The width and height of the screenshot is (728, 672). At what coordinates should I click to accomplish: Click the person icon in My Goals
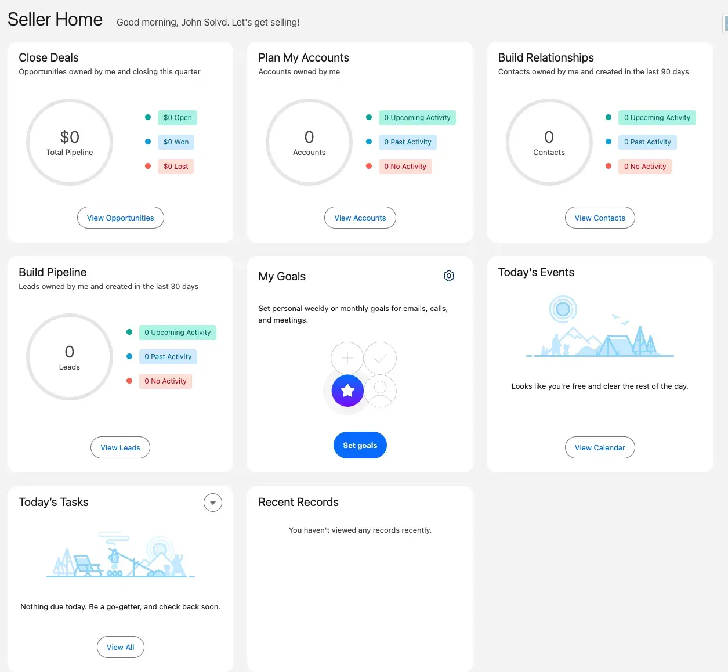click(380, 391)
